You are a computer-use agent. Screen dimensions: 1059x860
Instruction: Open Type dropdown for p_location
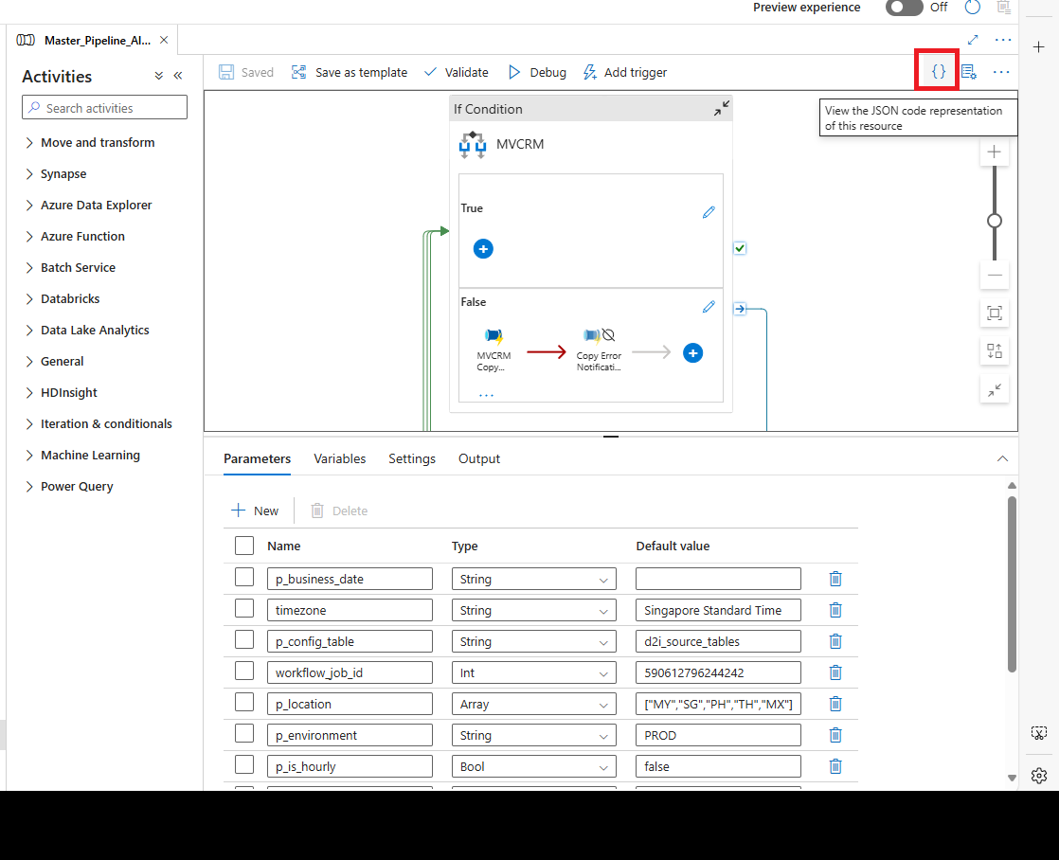pyautogui.click(x=533, y=704)
